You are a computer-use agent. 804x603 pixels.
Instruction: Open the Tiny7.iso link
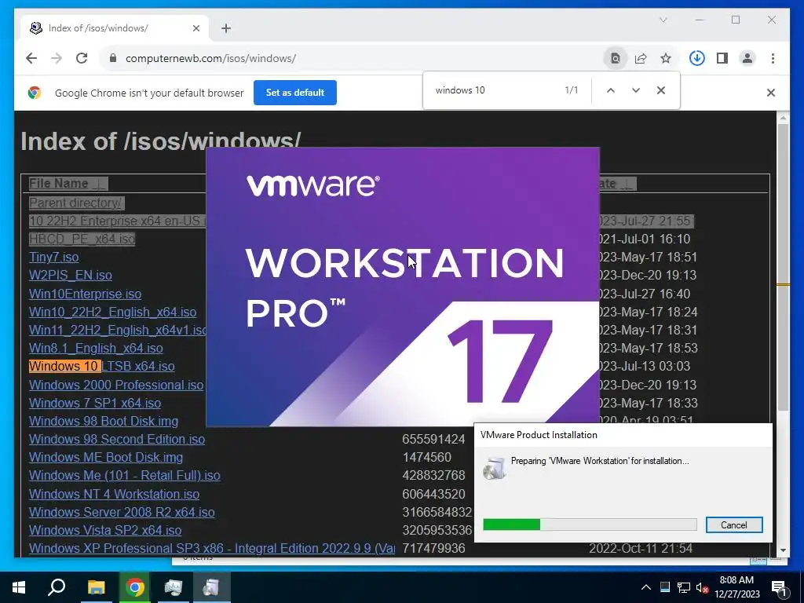tap(54, 257)
